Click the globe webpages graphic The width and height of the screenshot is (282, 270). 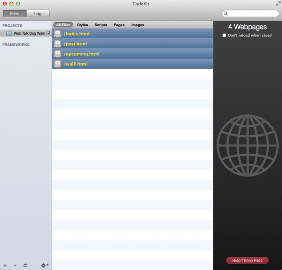point(247,145)
